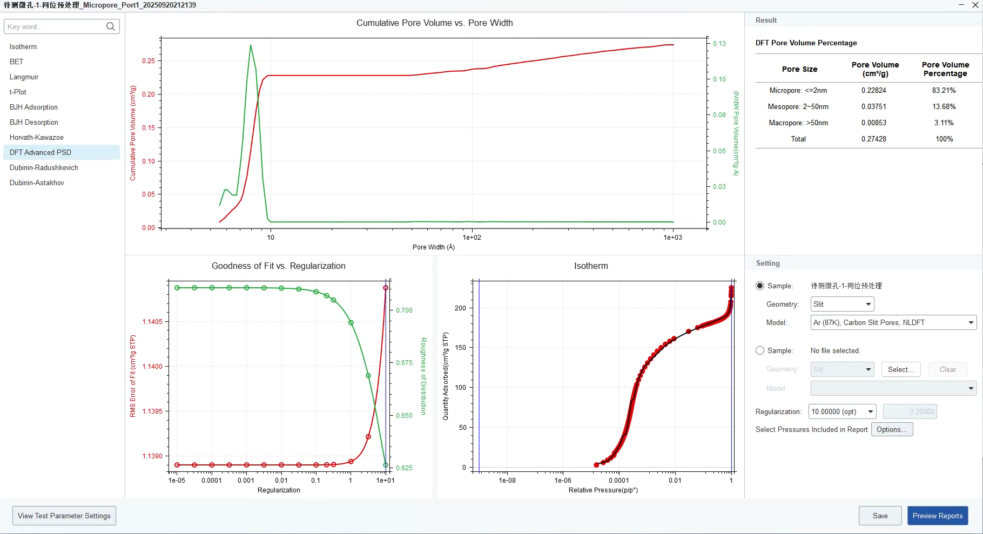Select the second Sample radio button
The width and height of the screenshot is (983, 534).
(x=760, y=350)
